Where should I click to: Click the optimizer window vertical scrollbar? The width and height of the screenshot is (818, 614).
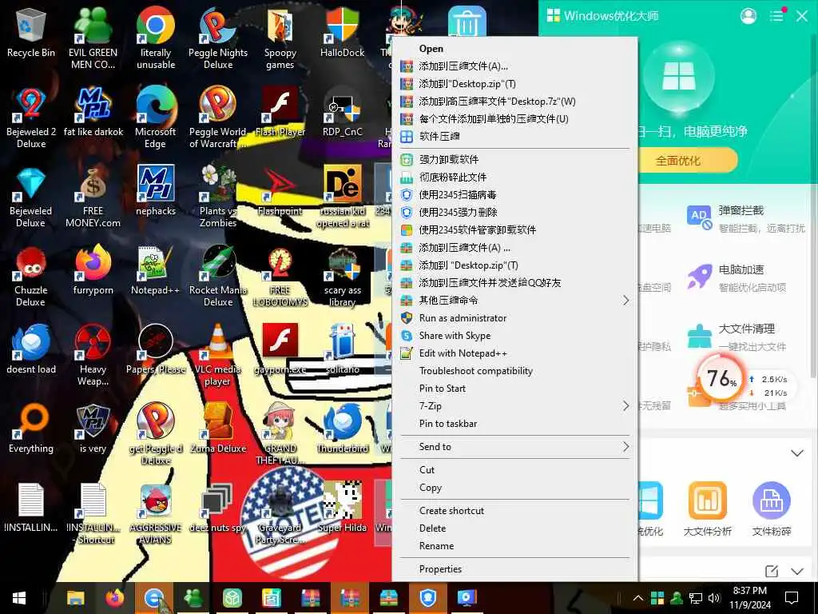[x=814, y=205]
